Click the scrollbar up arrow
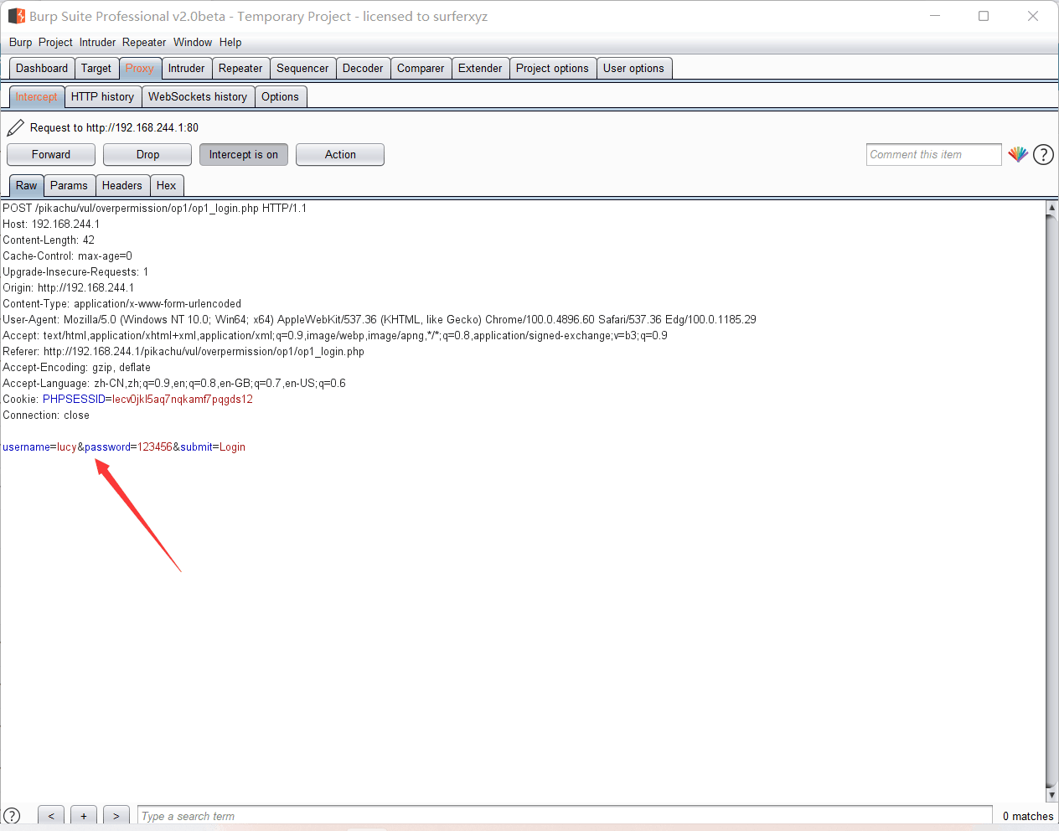This screenshot has width=1059, height=831. coord(1051,207)
